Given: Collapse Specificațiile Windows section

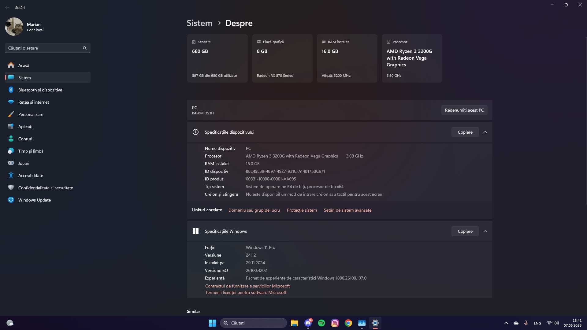Looking at the screenshot, I should pos(485,231).
